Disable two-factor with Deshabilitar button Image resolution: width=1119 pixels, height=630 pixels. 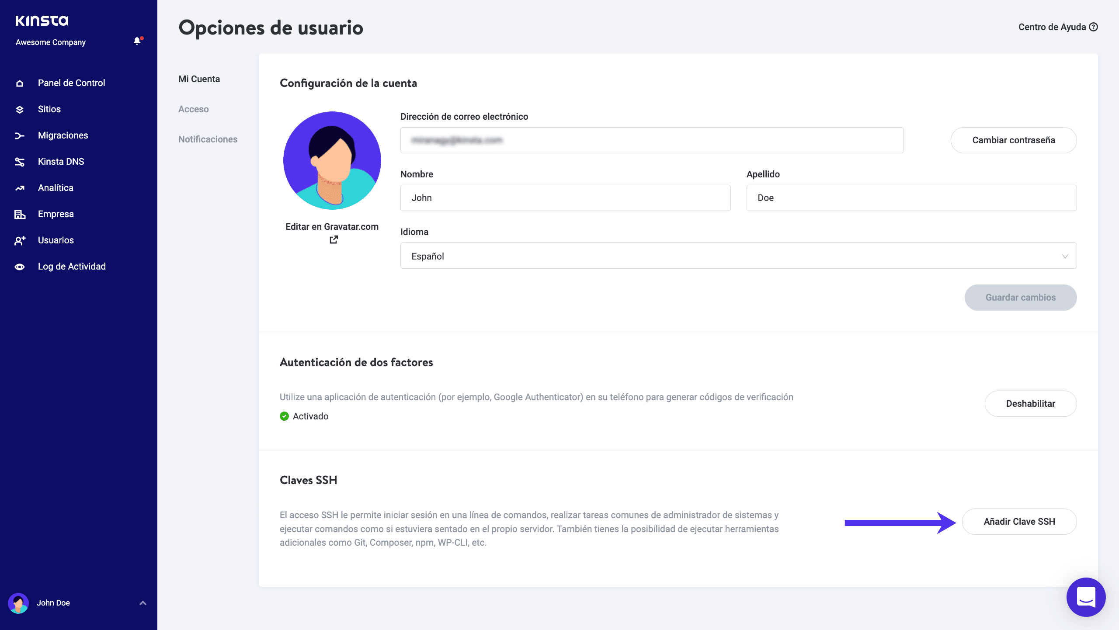pos(1030,404)
